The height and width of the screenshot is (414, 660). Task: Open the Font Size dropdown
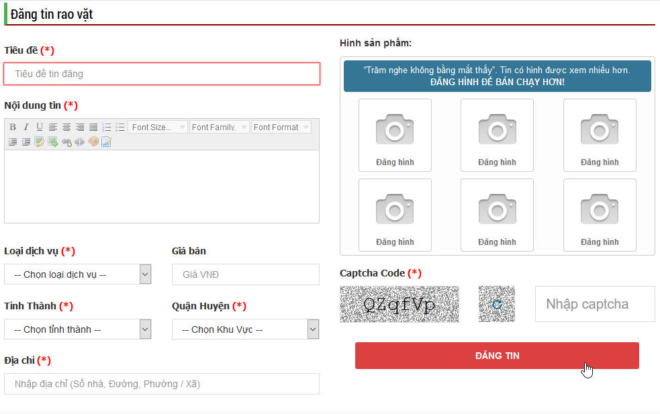pyautogui.click(x=158, y=127)
